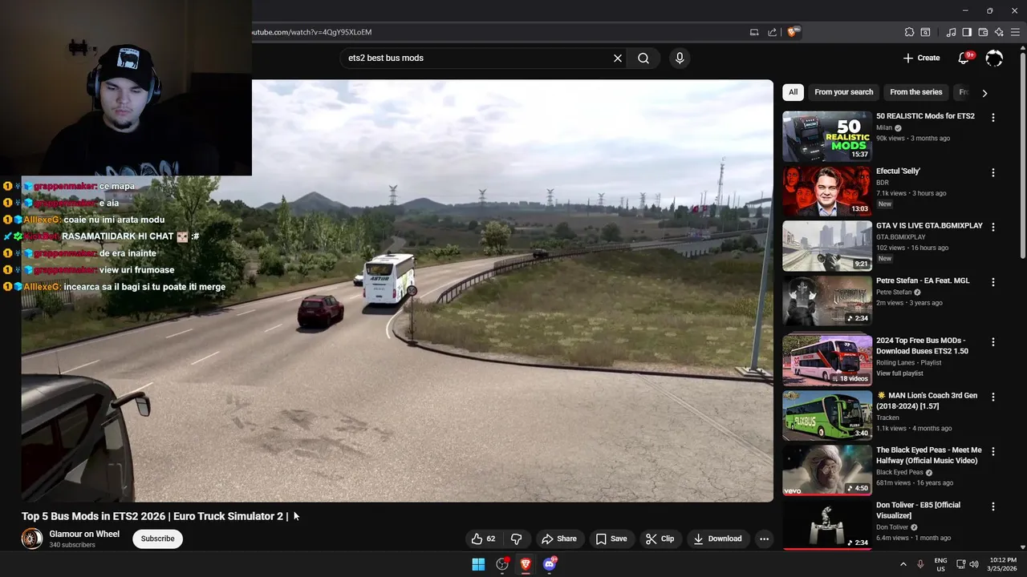Select 'From the series' filter chip
This screenshot has height=577, width=1027.
(x=915, y=92)
